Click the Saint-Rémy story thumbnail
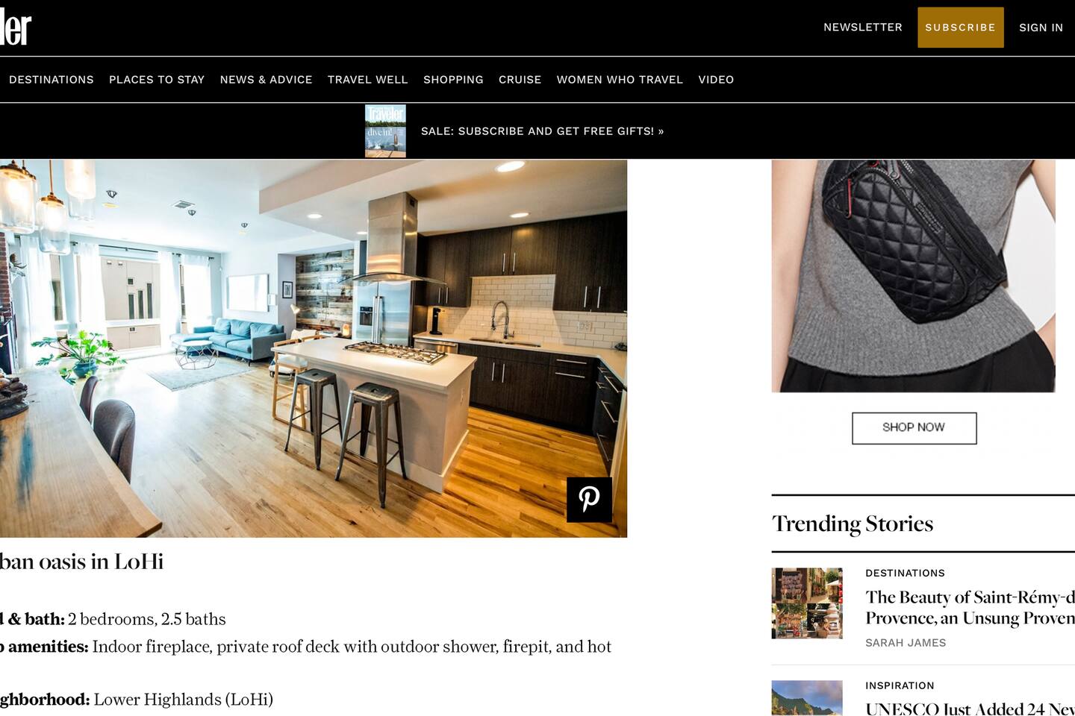Image resolution: width=1075 pixels, height=716 pixels. (x=807, y=603)
